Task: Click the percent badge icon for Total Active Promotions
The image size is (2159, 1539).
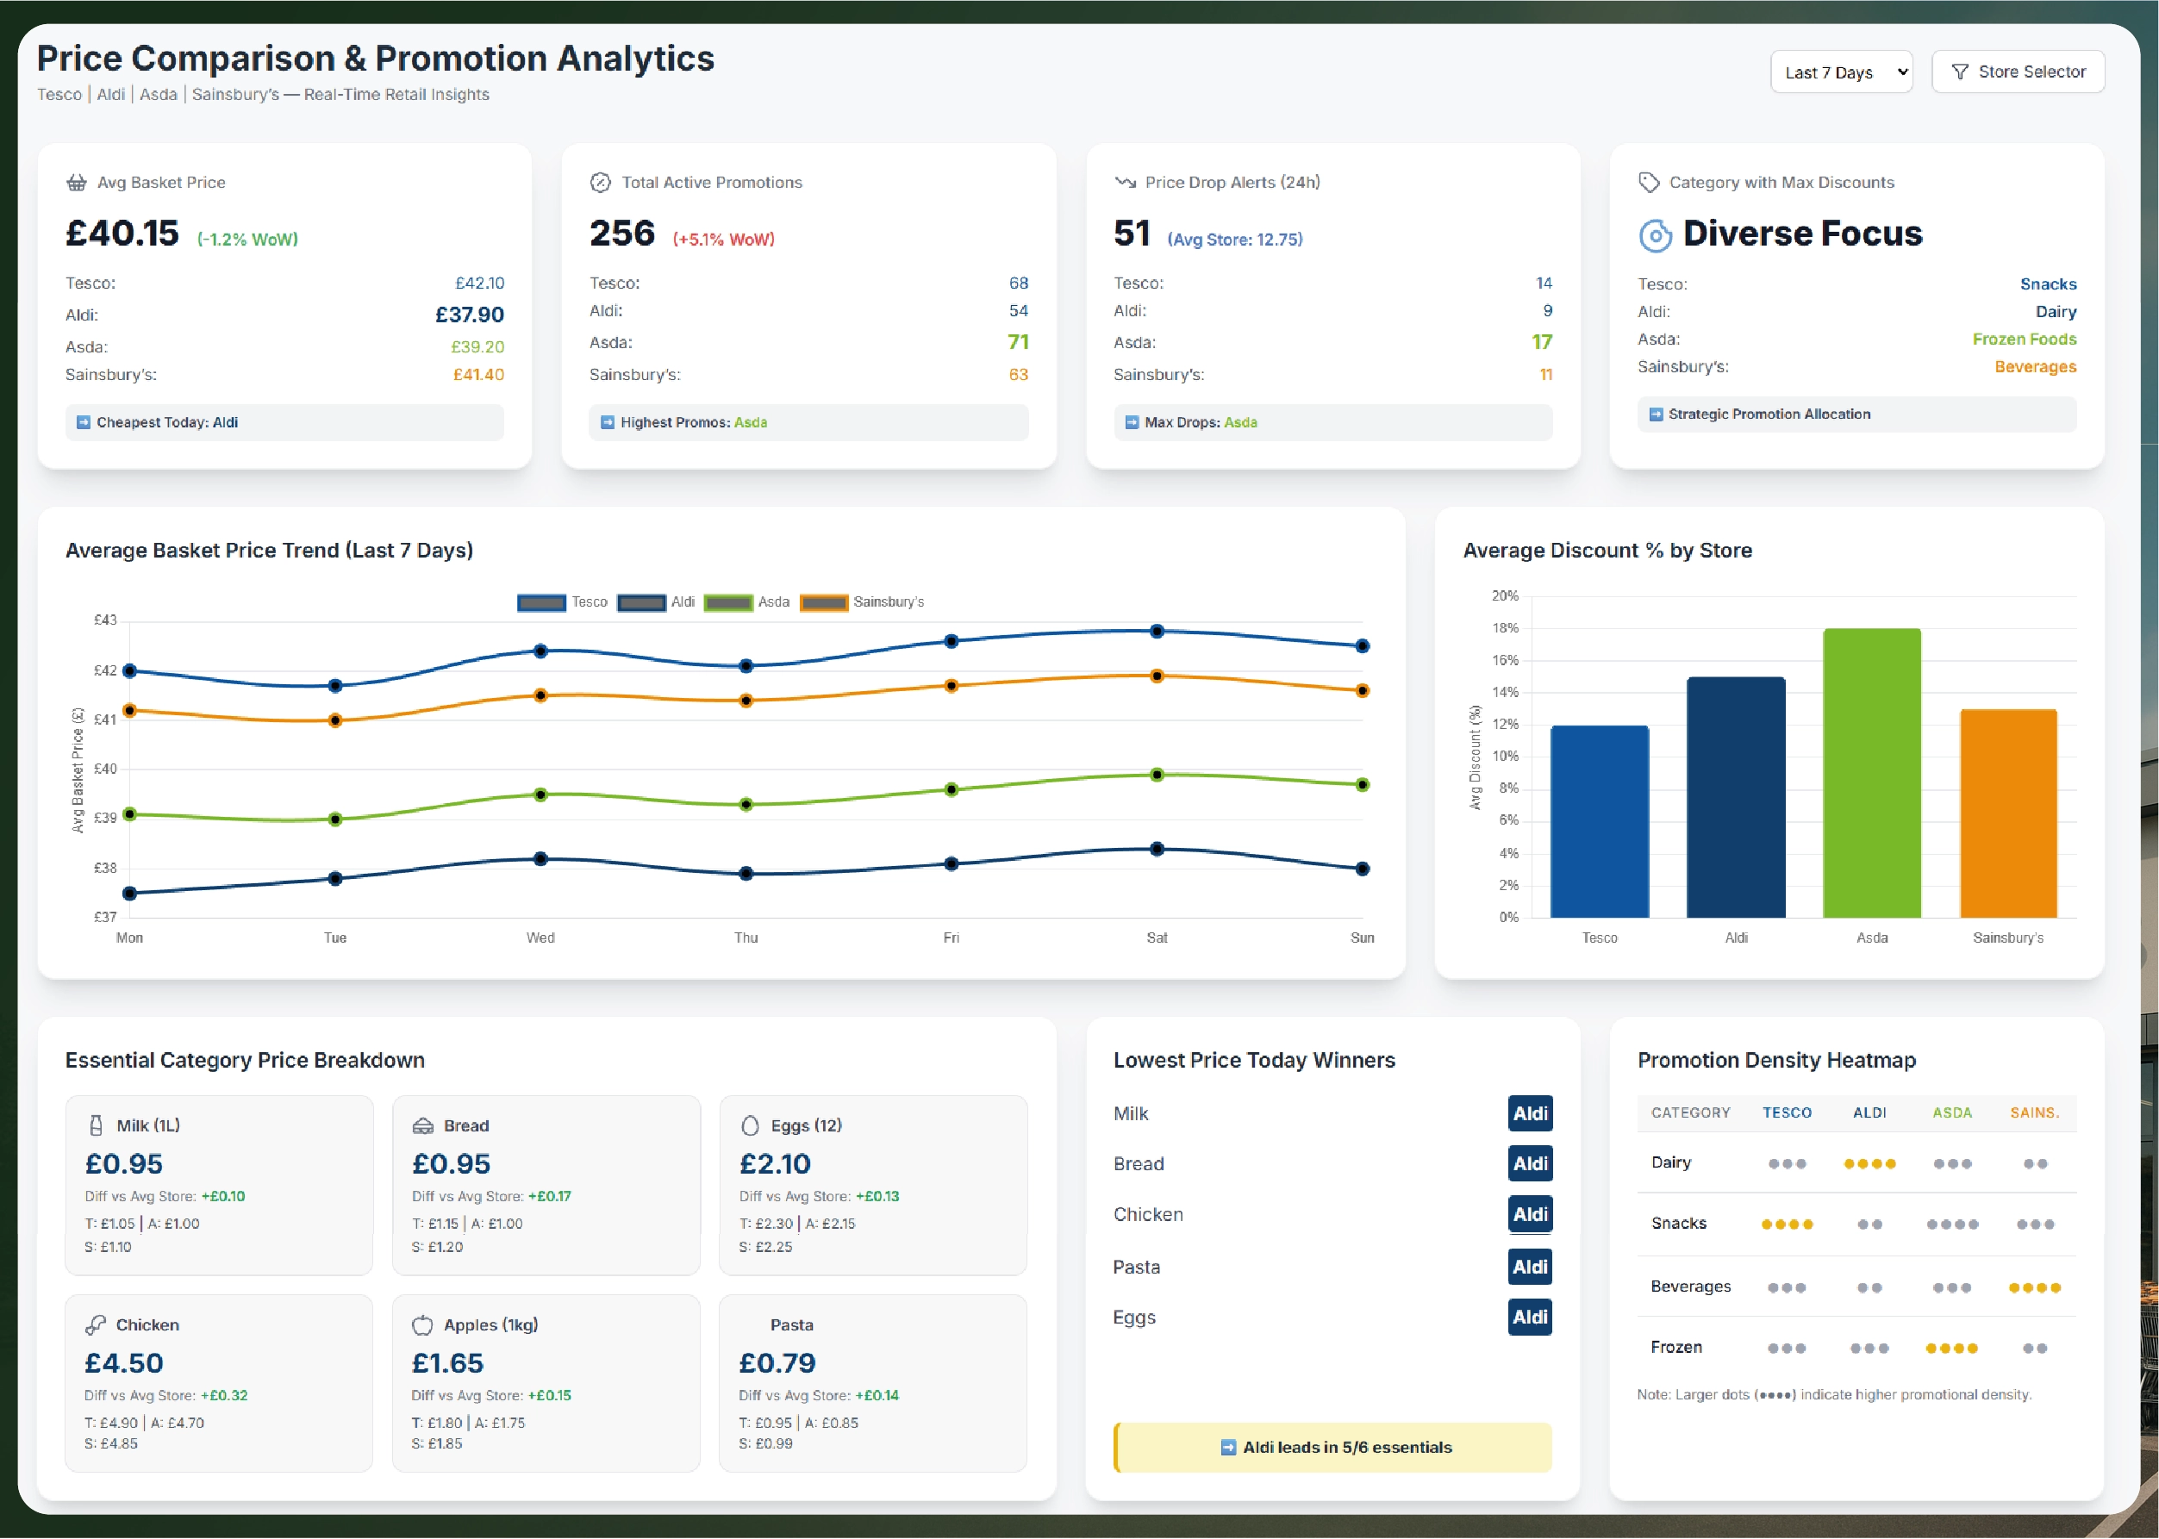Action: pos(600,183)
